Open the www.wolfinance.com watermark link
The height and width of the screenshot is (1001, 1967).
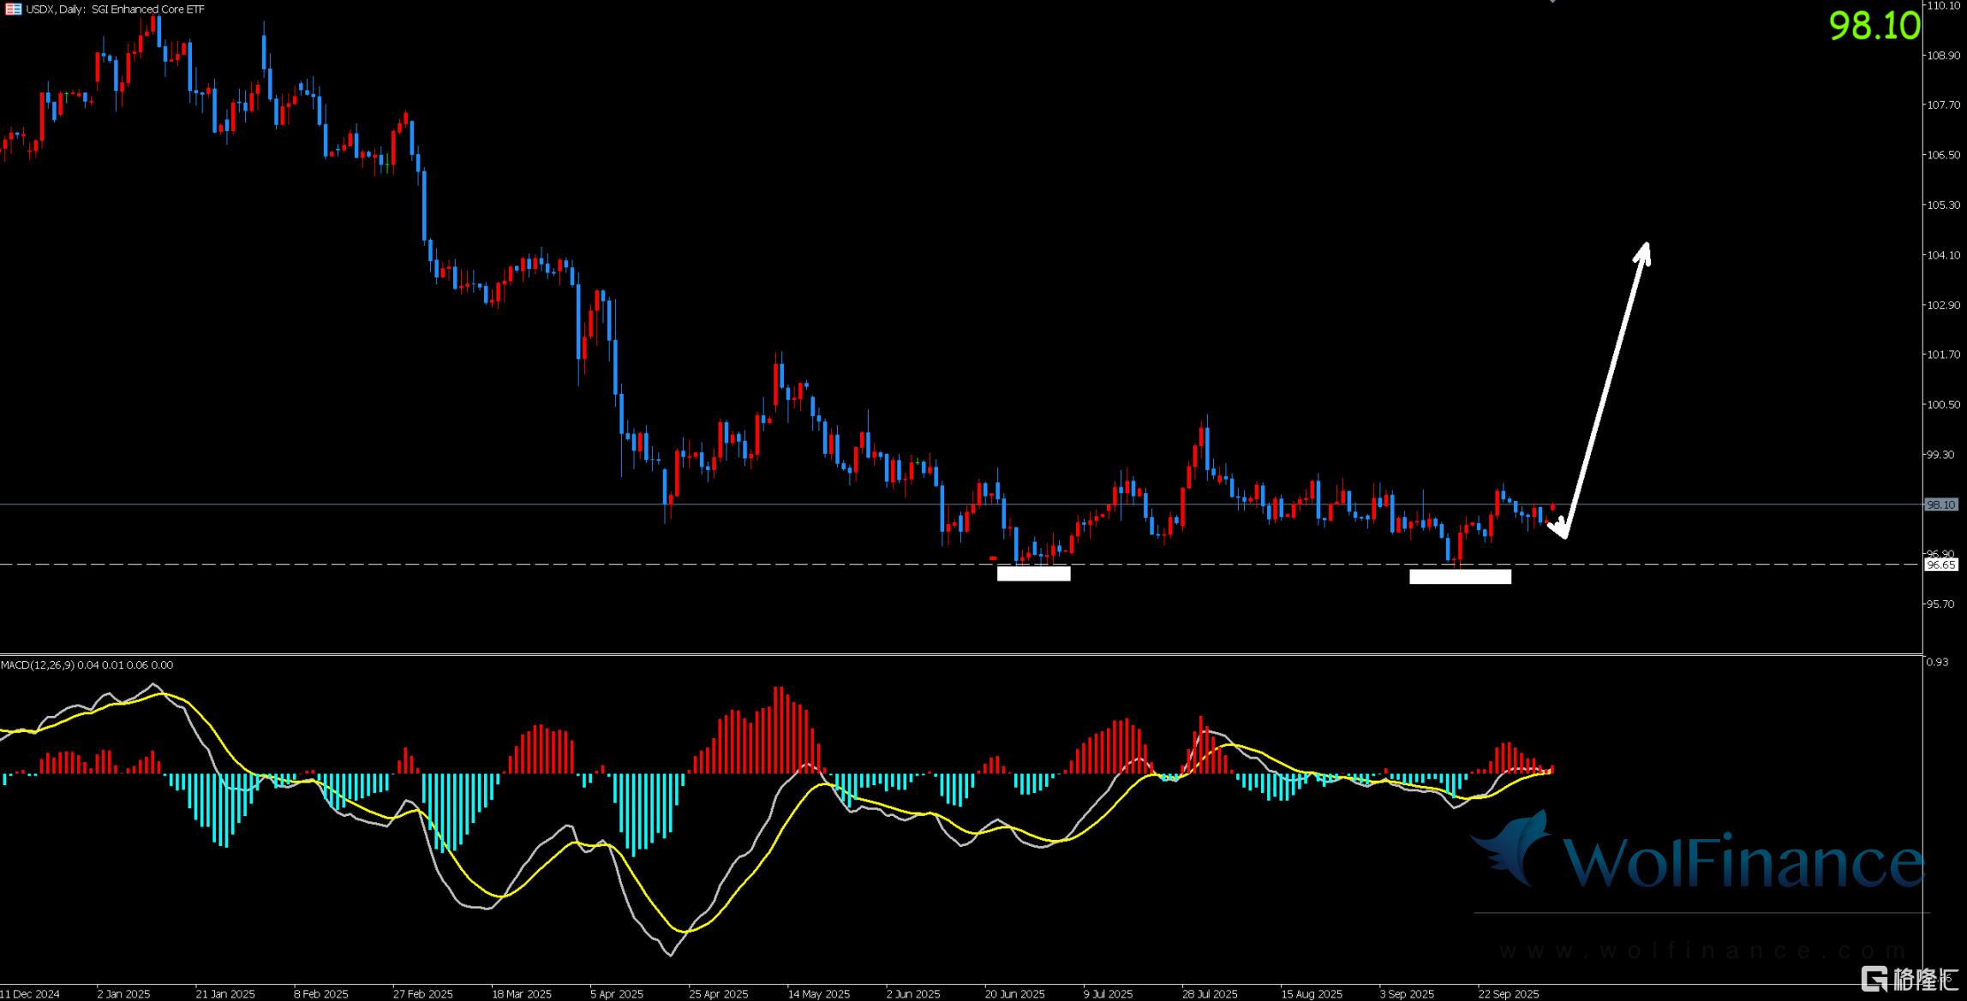tap(1701, 950)
